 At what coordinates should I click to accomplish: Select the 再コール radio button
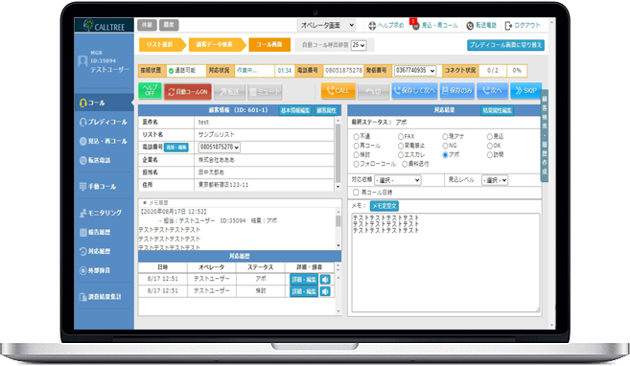point(356,146)
